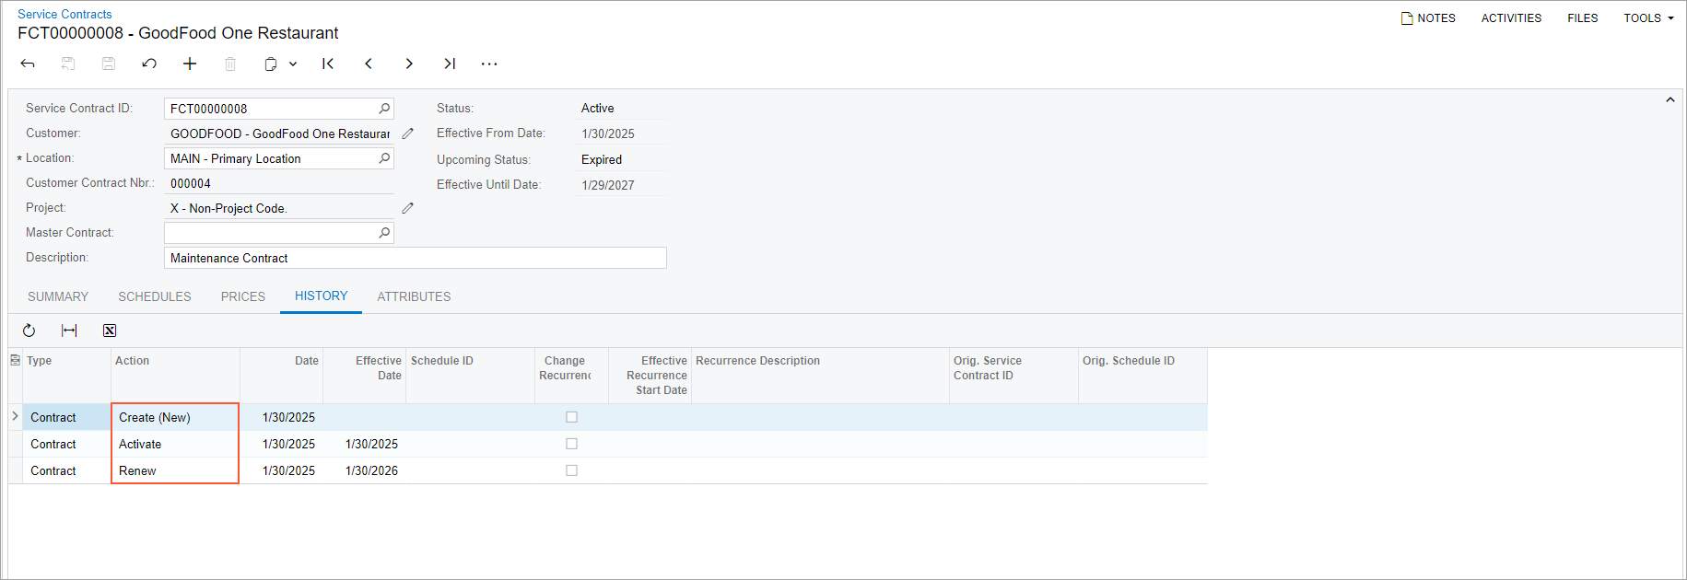Toggle Change Recurrence checkbox in Create row
Image resolution: width=1687 pixels, height=580 pixels.
[x=571, y=417]
